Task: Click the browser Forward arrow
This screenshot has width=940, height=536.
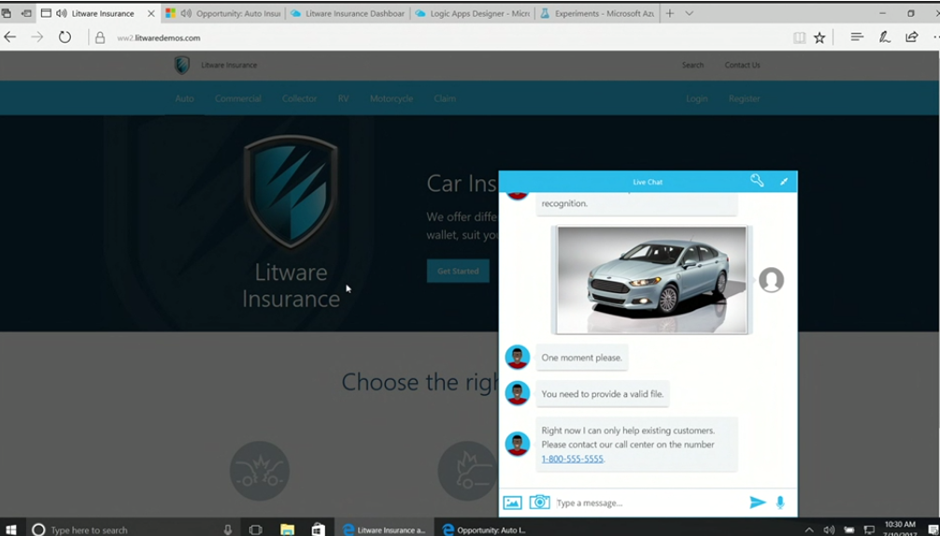Action: coord(37,37)
